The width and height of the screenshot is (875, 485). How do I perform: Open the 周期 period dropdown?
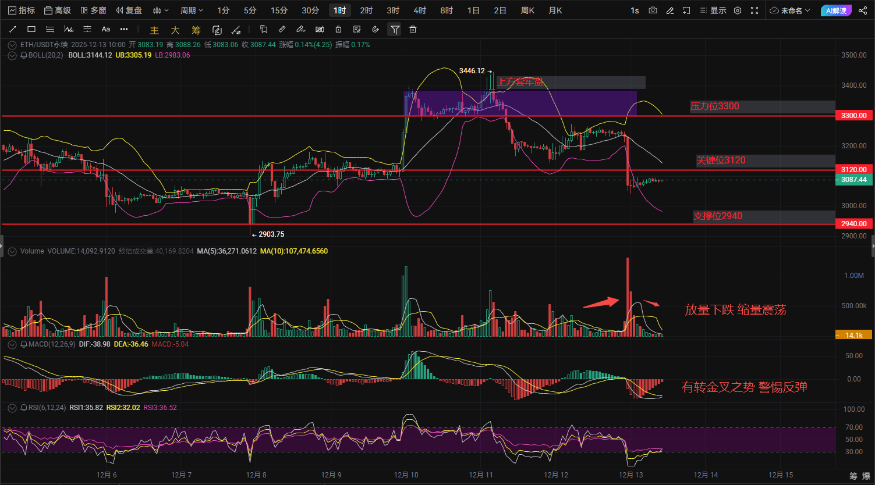[x=192, y=10]
